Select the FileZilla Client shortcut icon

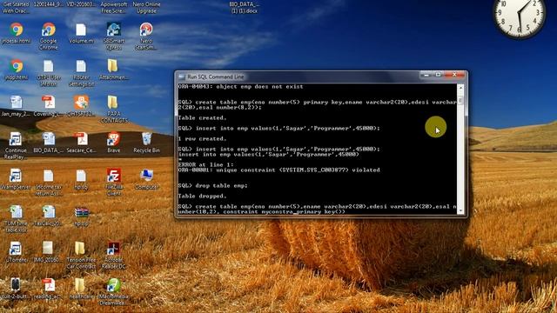click(114, 176)
